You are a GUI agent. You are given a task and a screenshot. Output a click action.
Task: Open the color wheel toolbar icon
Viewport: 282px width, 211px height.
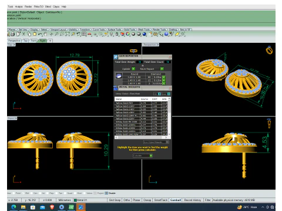(x=127, y=34)
